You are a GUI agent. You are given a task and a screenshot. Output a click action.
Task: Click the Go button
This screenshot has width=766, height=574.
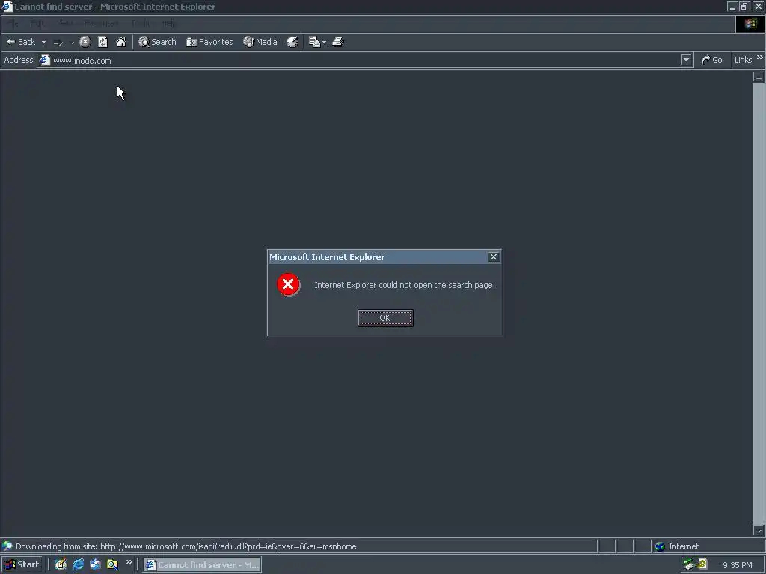click(x=712, y=60)
